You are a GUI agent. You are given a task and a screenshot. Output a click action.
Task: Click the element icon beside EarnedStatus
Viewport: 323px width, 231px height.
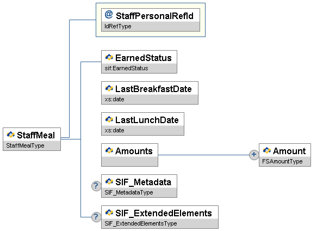109,57
